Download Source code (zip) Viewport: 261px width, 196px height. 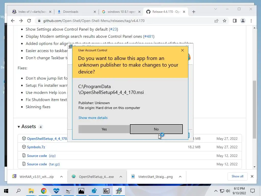point(41,156)
